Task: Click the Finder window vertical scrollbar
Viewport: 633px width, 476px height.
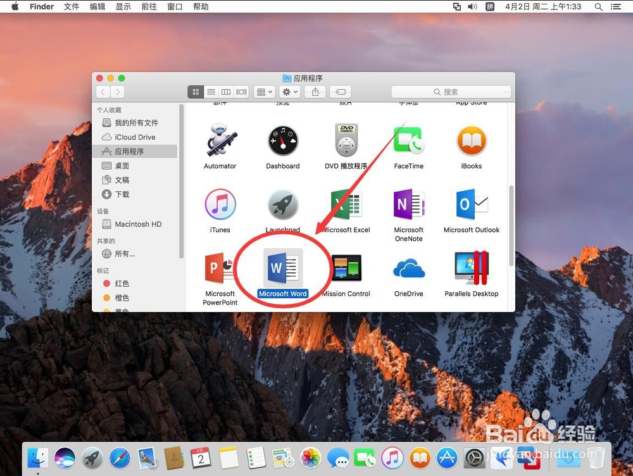Action: (511, 226)
